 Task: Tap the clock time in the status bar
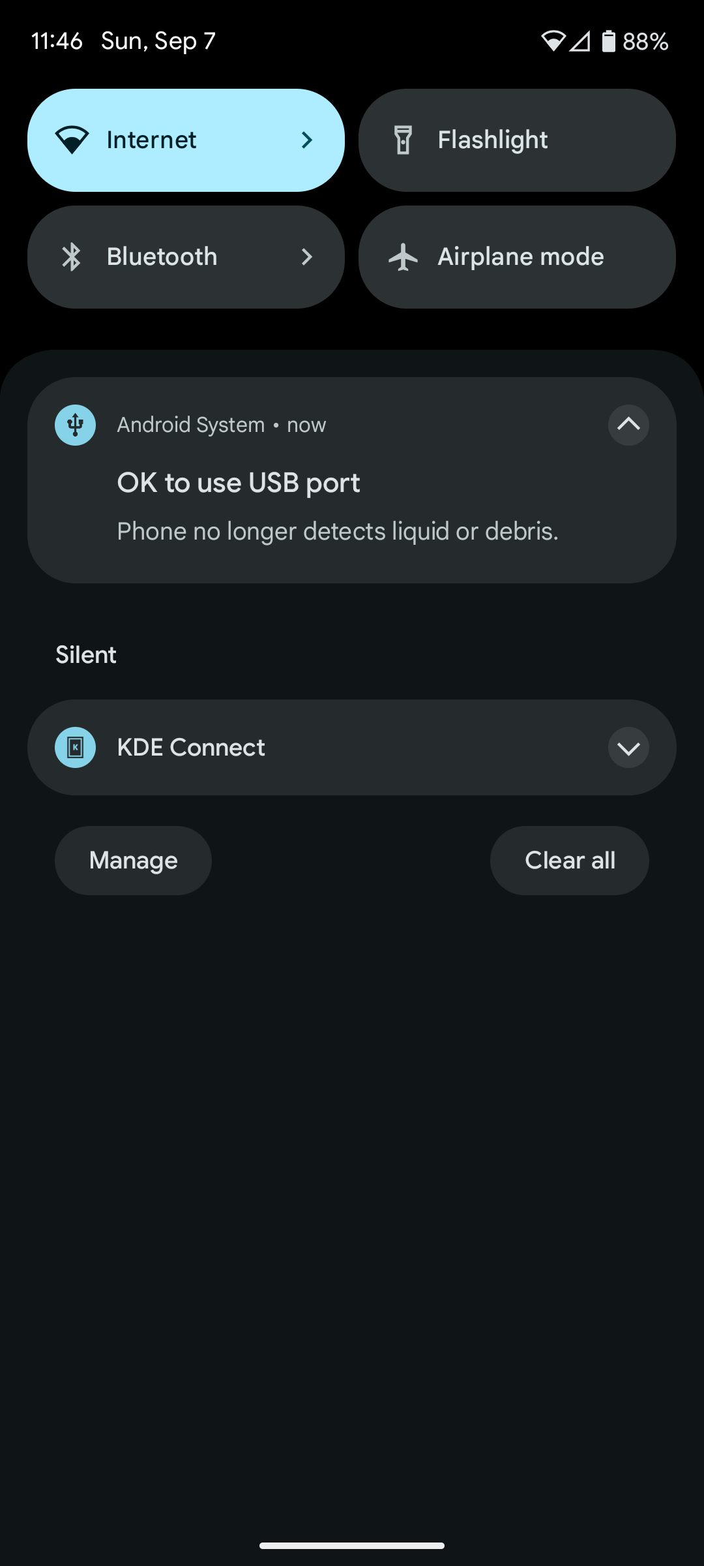pyautogui.click(x=57, y=41)
